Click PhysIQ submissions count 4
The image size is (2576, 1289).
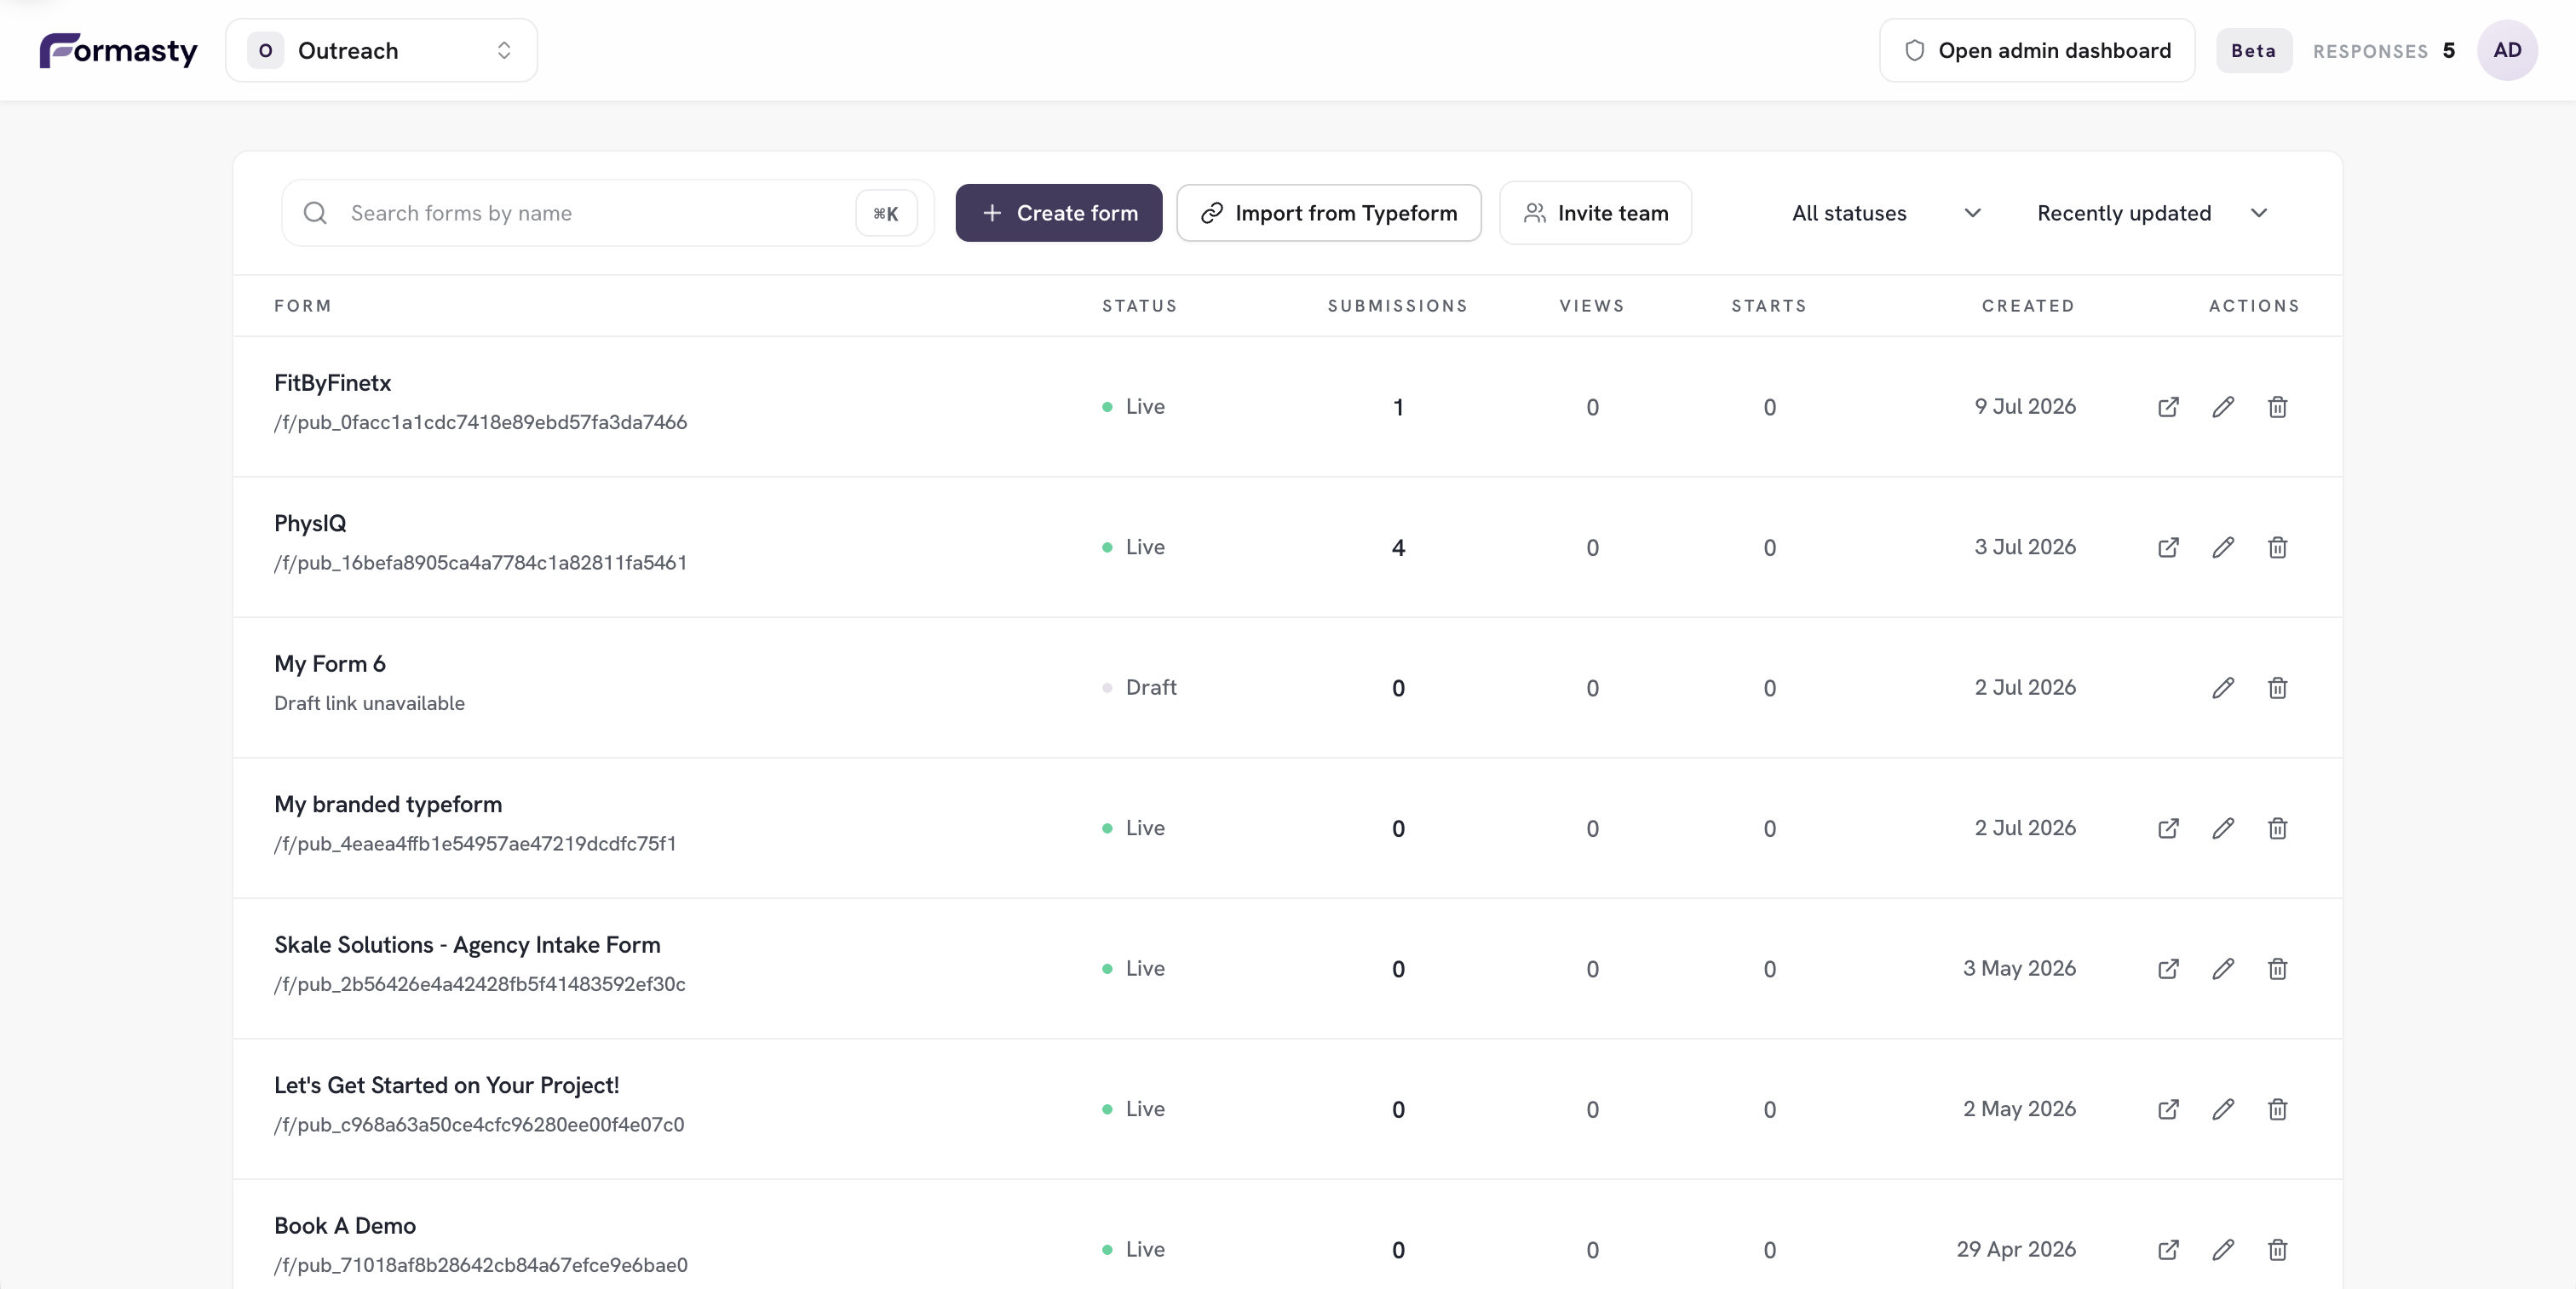[1398, 547]
